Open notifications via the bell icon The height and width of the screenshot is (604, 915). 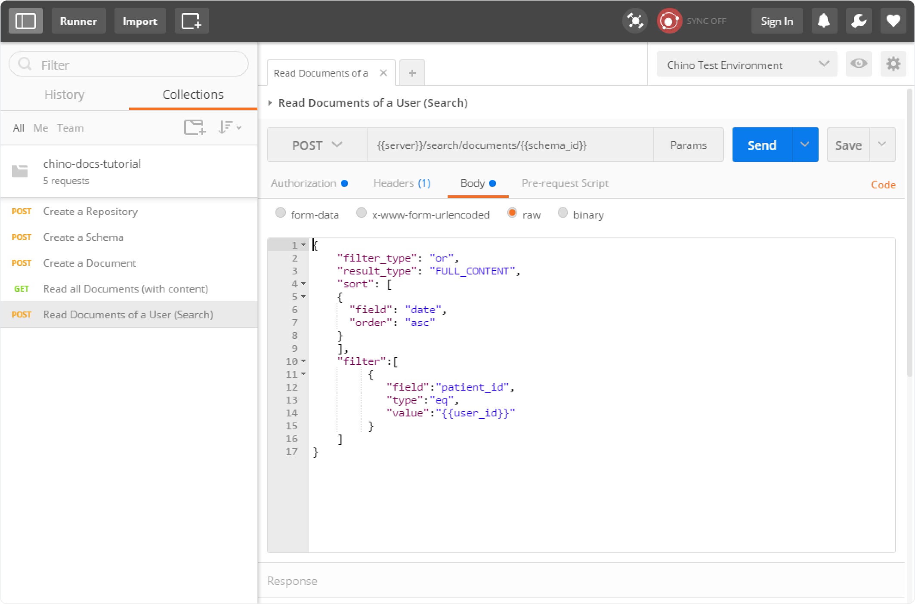pyautogui.click(x=824, y=20)
